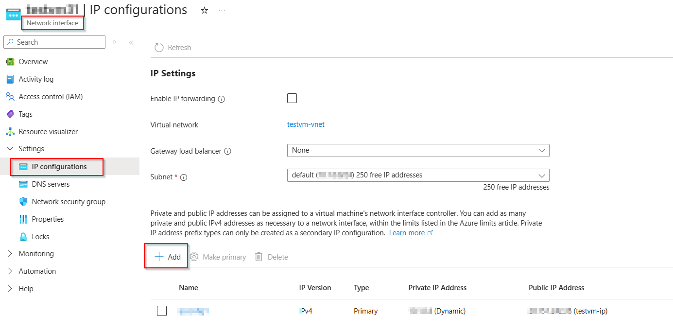
Task: Click the IPv4 cell in the table
Action: click(x=306, y=311)
